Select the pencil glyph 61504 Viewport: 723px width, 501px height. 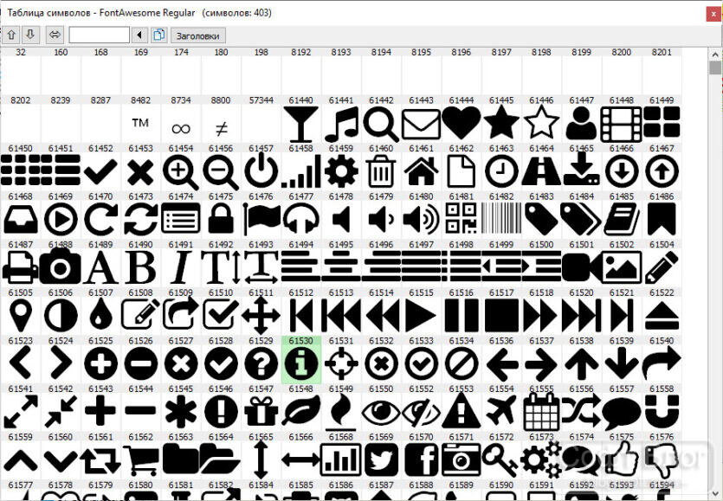(662, 267)
